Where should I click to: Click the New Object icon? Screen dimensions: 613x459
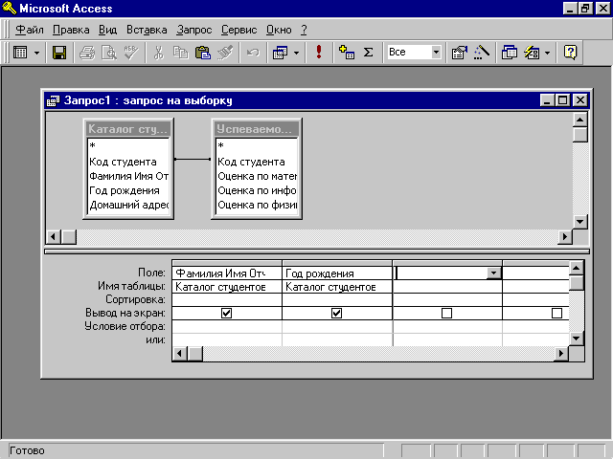pos(532,53)
